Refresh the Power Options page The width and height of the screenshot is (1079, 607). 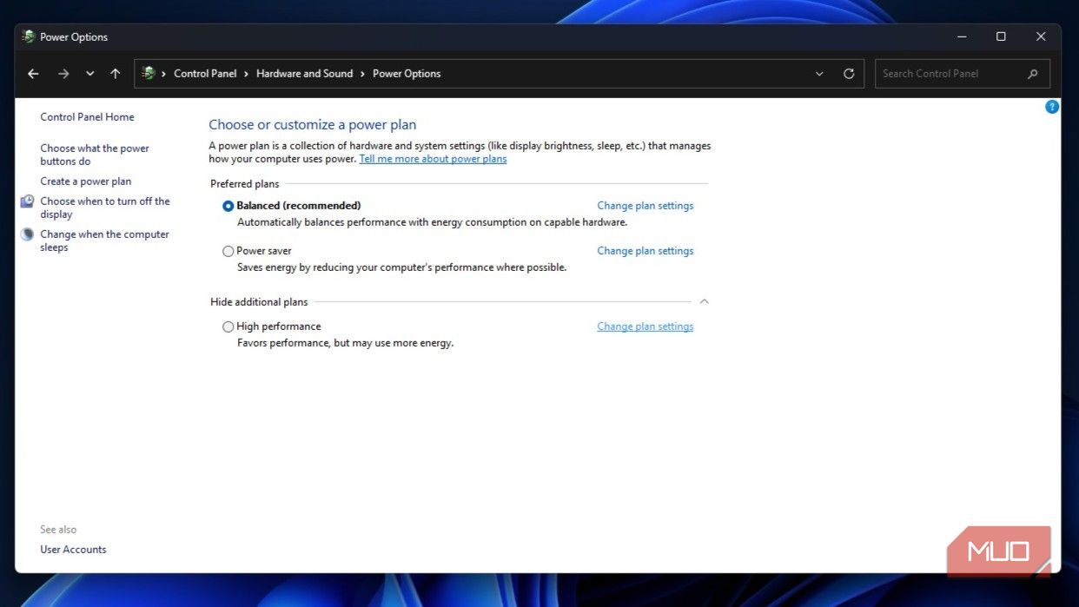pos(849,74)
